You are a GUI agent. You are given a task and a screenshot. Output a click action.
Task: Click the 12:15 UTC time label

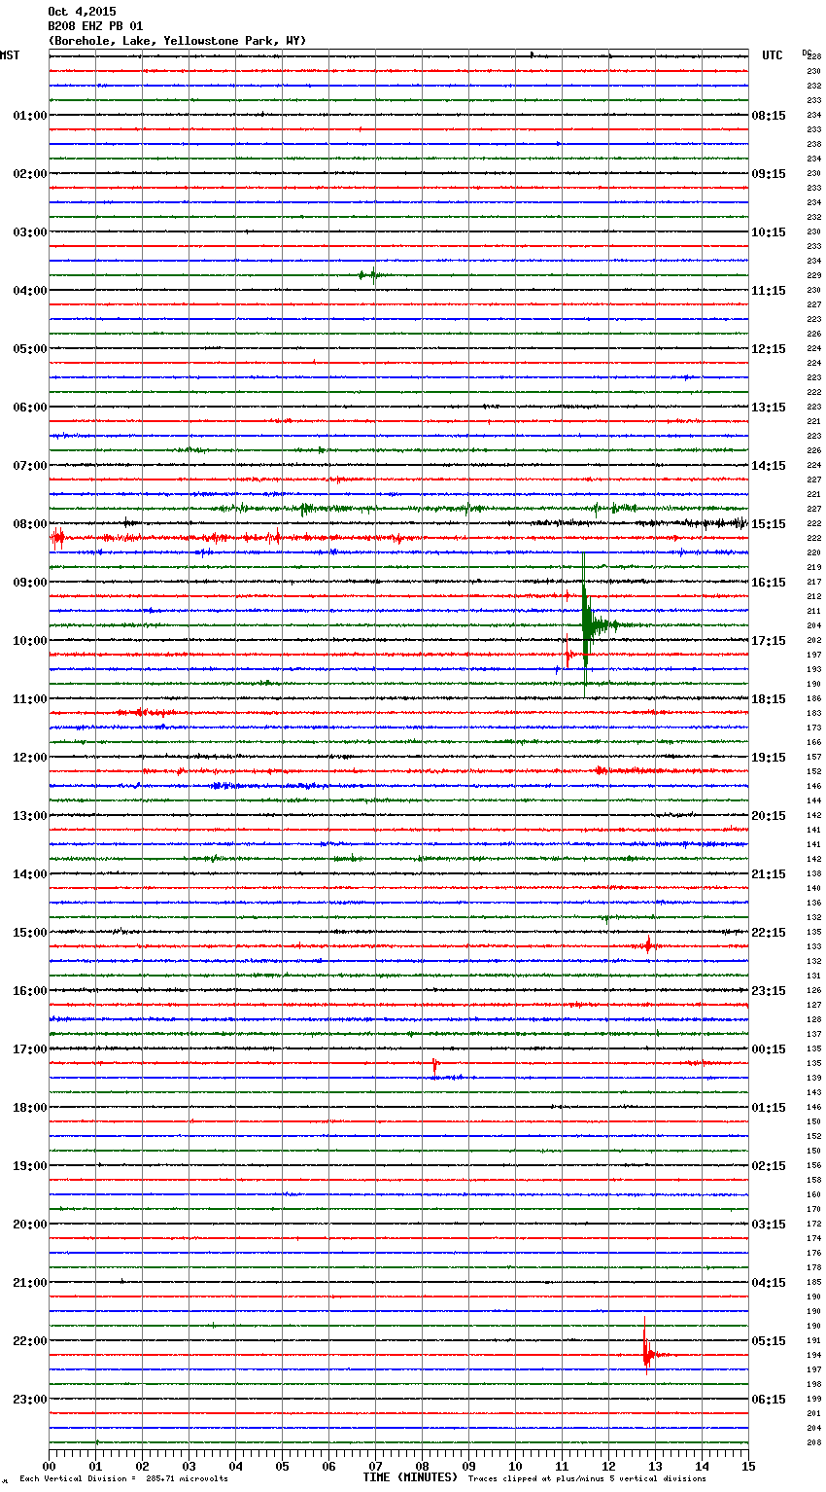(769, 349)
